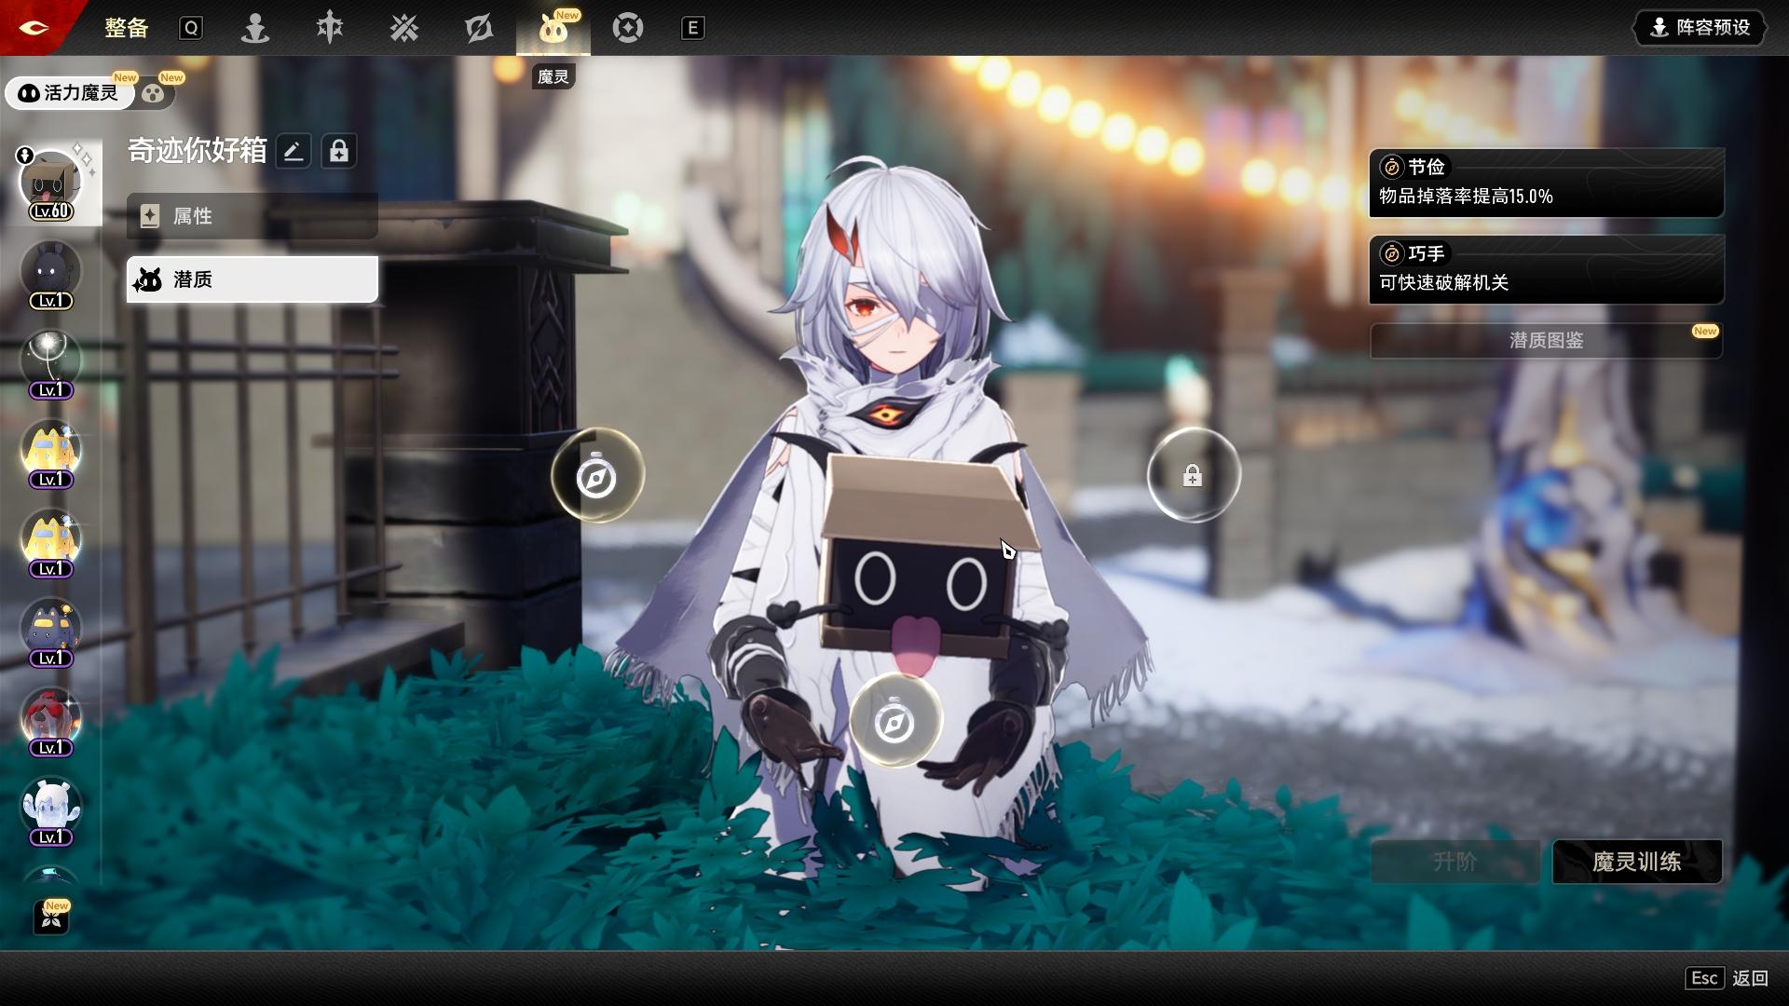Open the character tab icon in top bar

click(255, 28)
